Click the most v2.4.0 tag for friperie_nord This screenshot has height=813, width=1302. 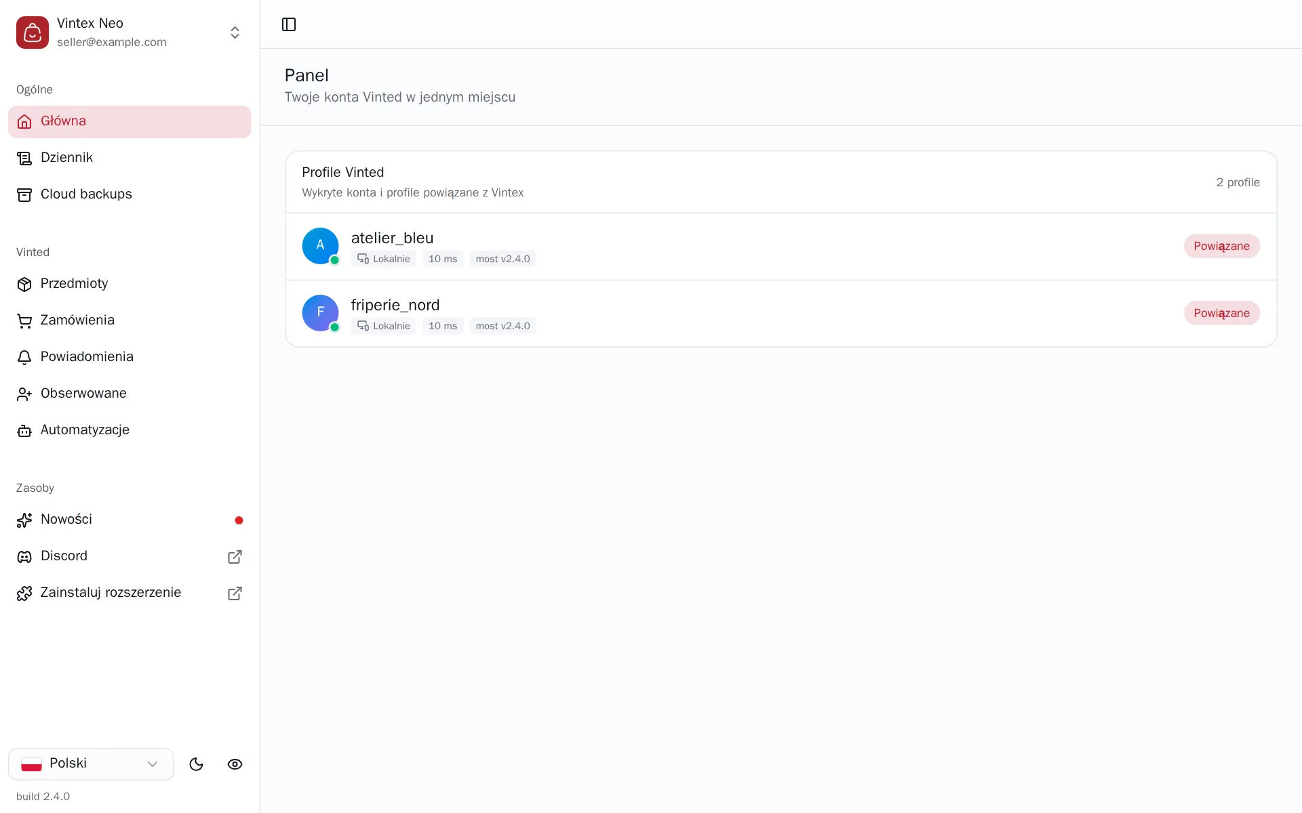click(502, 326)
